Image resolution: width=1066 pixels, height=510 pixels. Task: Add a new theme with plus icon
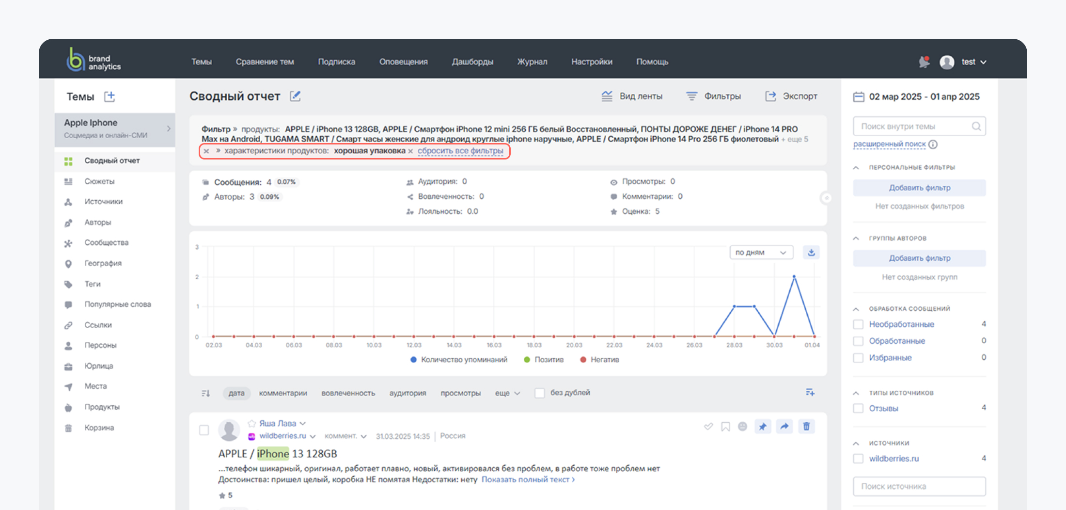(110, 96)
